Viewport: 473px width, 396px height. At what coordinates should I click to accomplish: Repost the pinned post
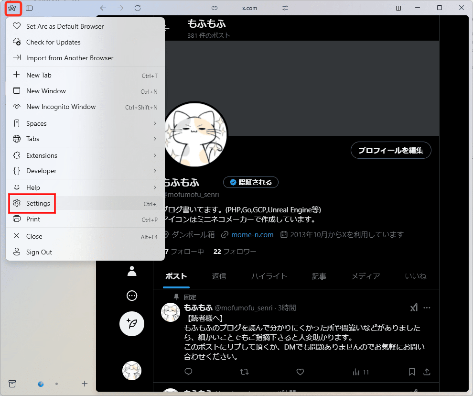click(244, 372)
